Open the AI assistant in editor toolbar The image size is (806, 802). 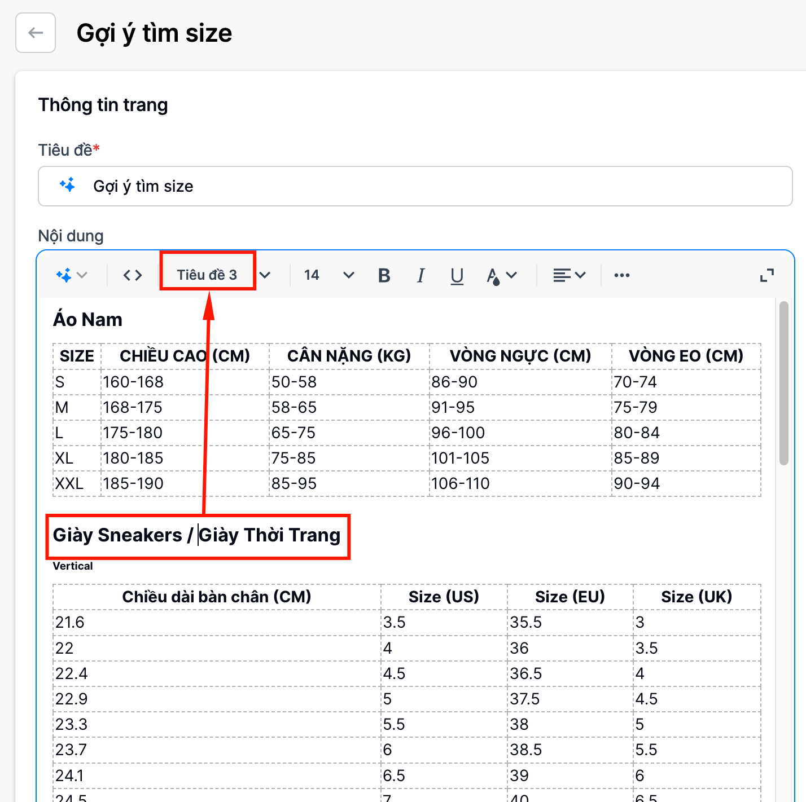pyautogui.click(x=71, y=275)
